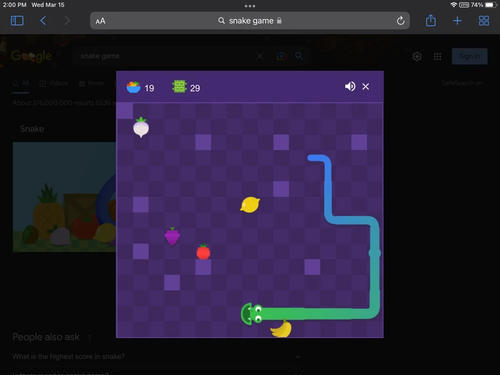500x375 pixels.
Task: Mute the snake game sound
Action: tap(350, 87)
